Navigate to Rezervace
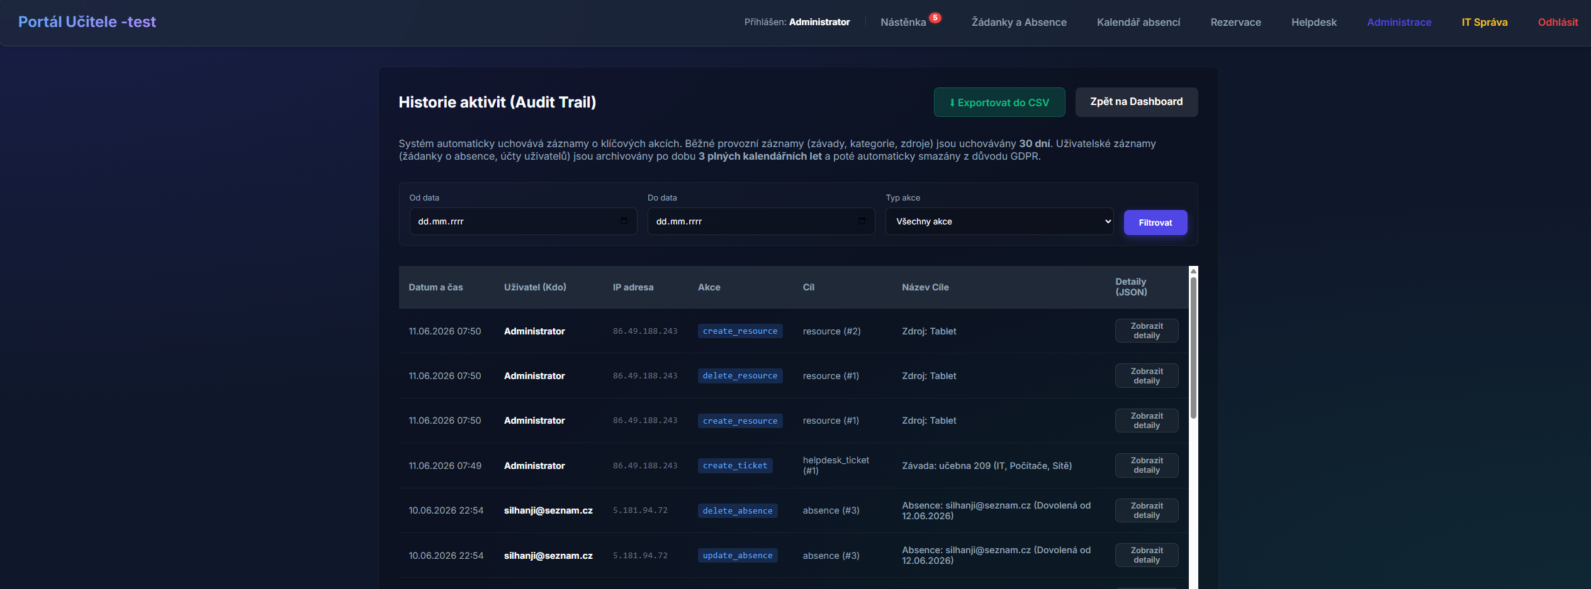This screenshot has height=589, width=1591. click(1235, 22)
